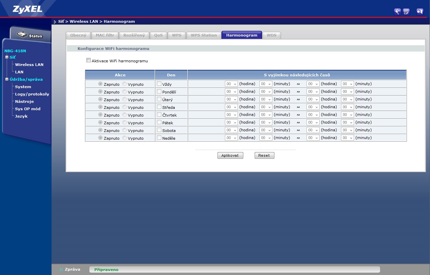Open end minutes dropdown in Středa row
Viewport: 430px width, 275px height.
coord(347,107)
